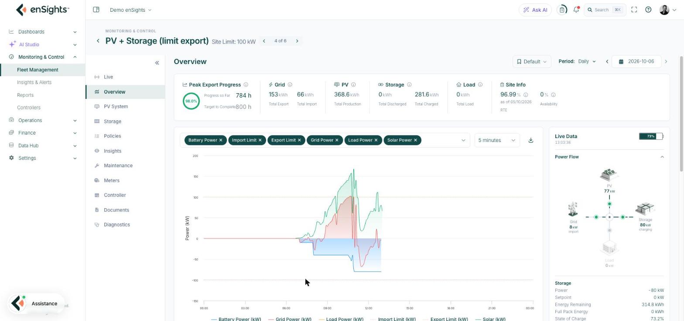Download the chart data

coord(531,140)
